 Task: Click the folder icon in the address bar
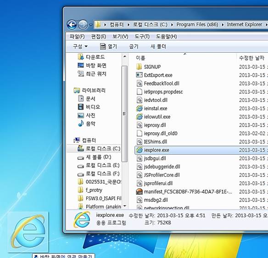click(98, 25)
